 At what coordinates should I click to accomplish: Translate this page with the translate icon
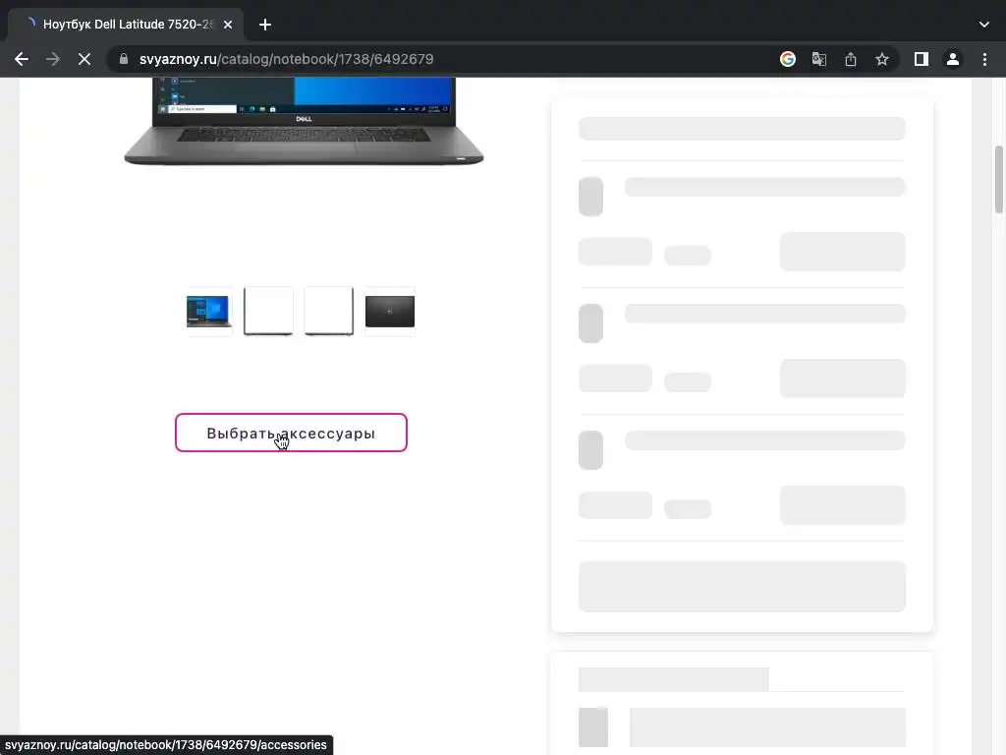pos(819,59)
